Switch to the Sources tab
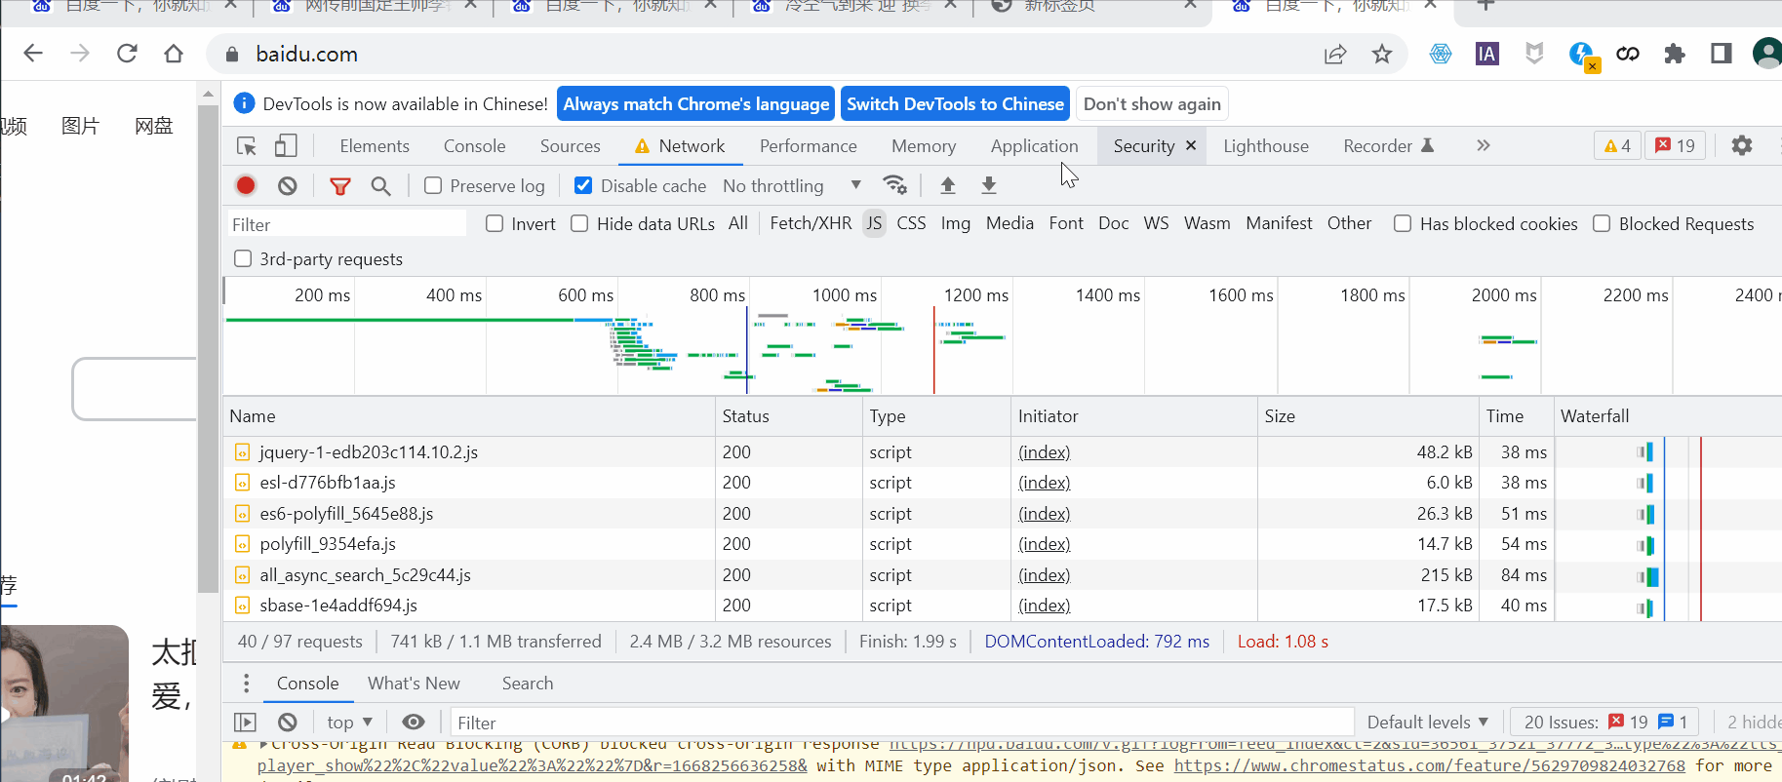Screen dimensions: 1782x782 pos(571,145)
